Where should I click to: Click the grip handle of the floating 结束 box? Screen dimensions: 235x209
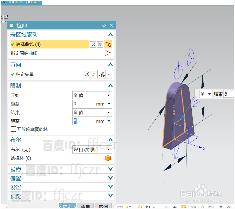pos(196,94)
